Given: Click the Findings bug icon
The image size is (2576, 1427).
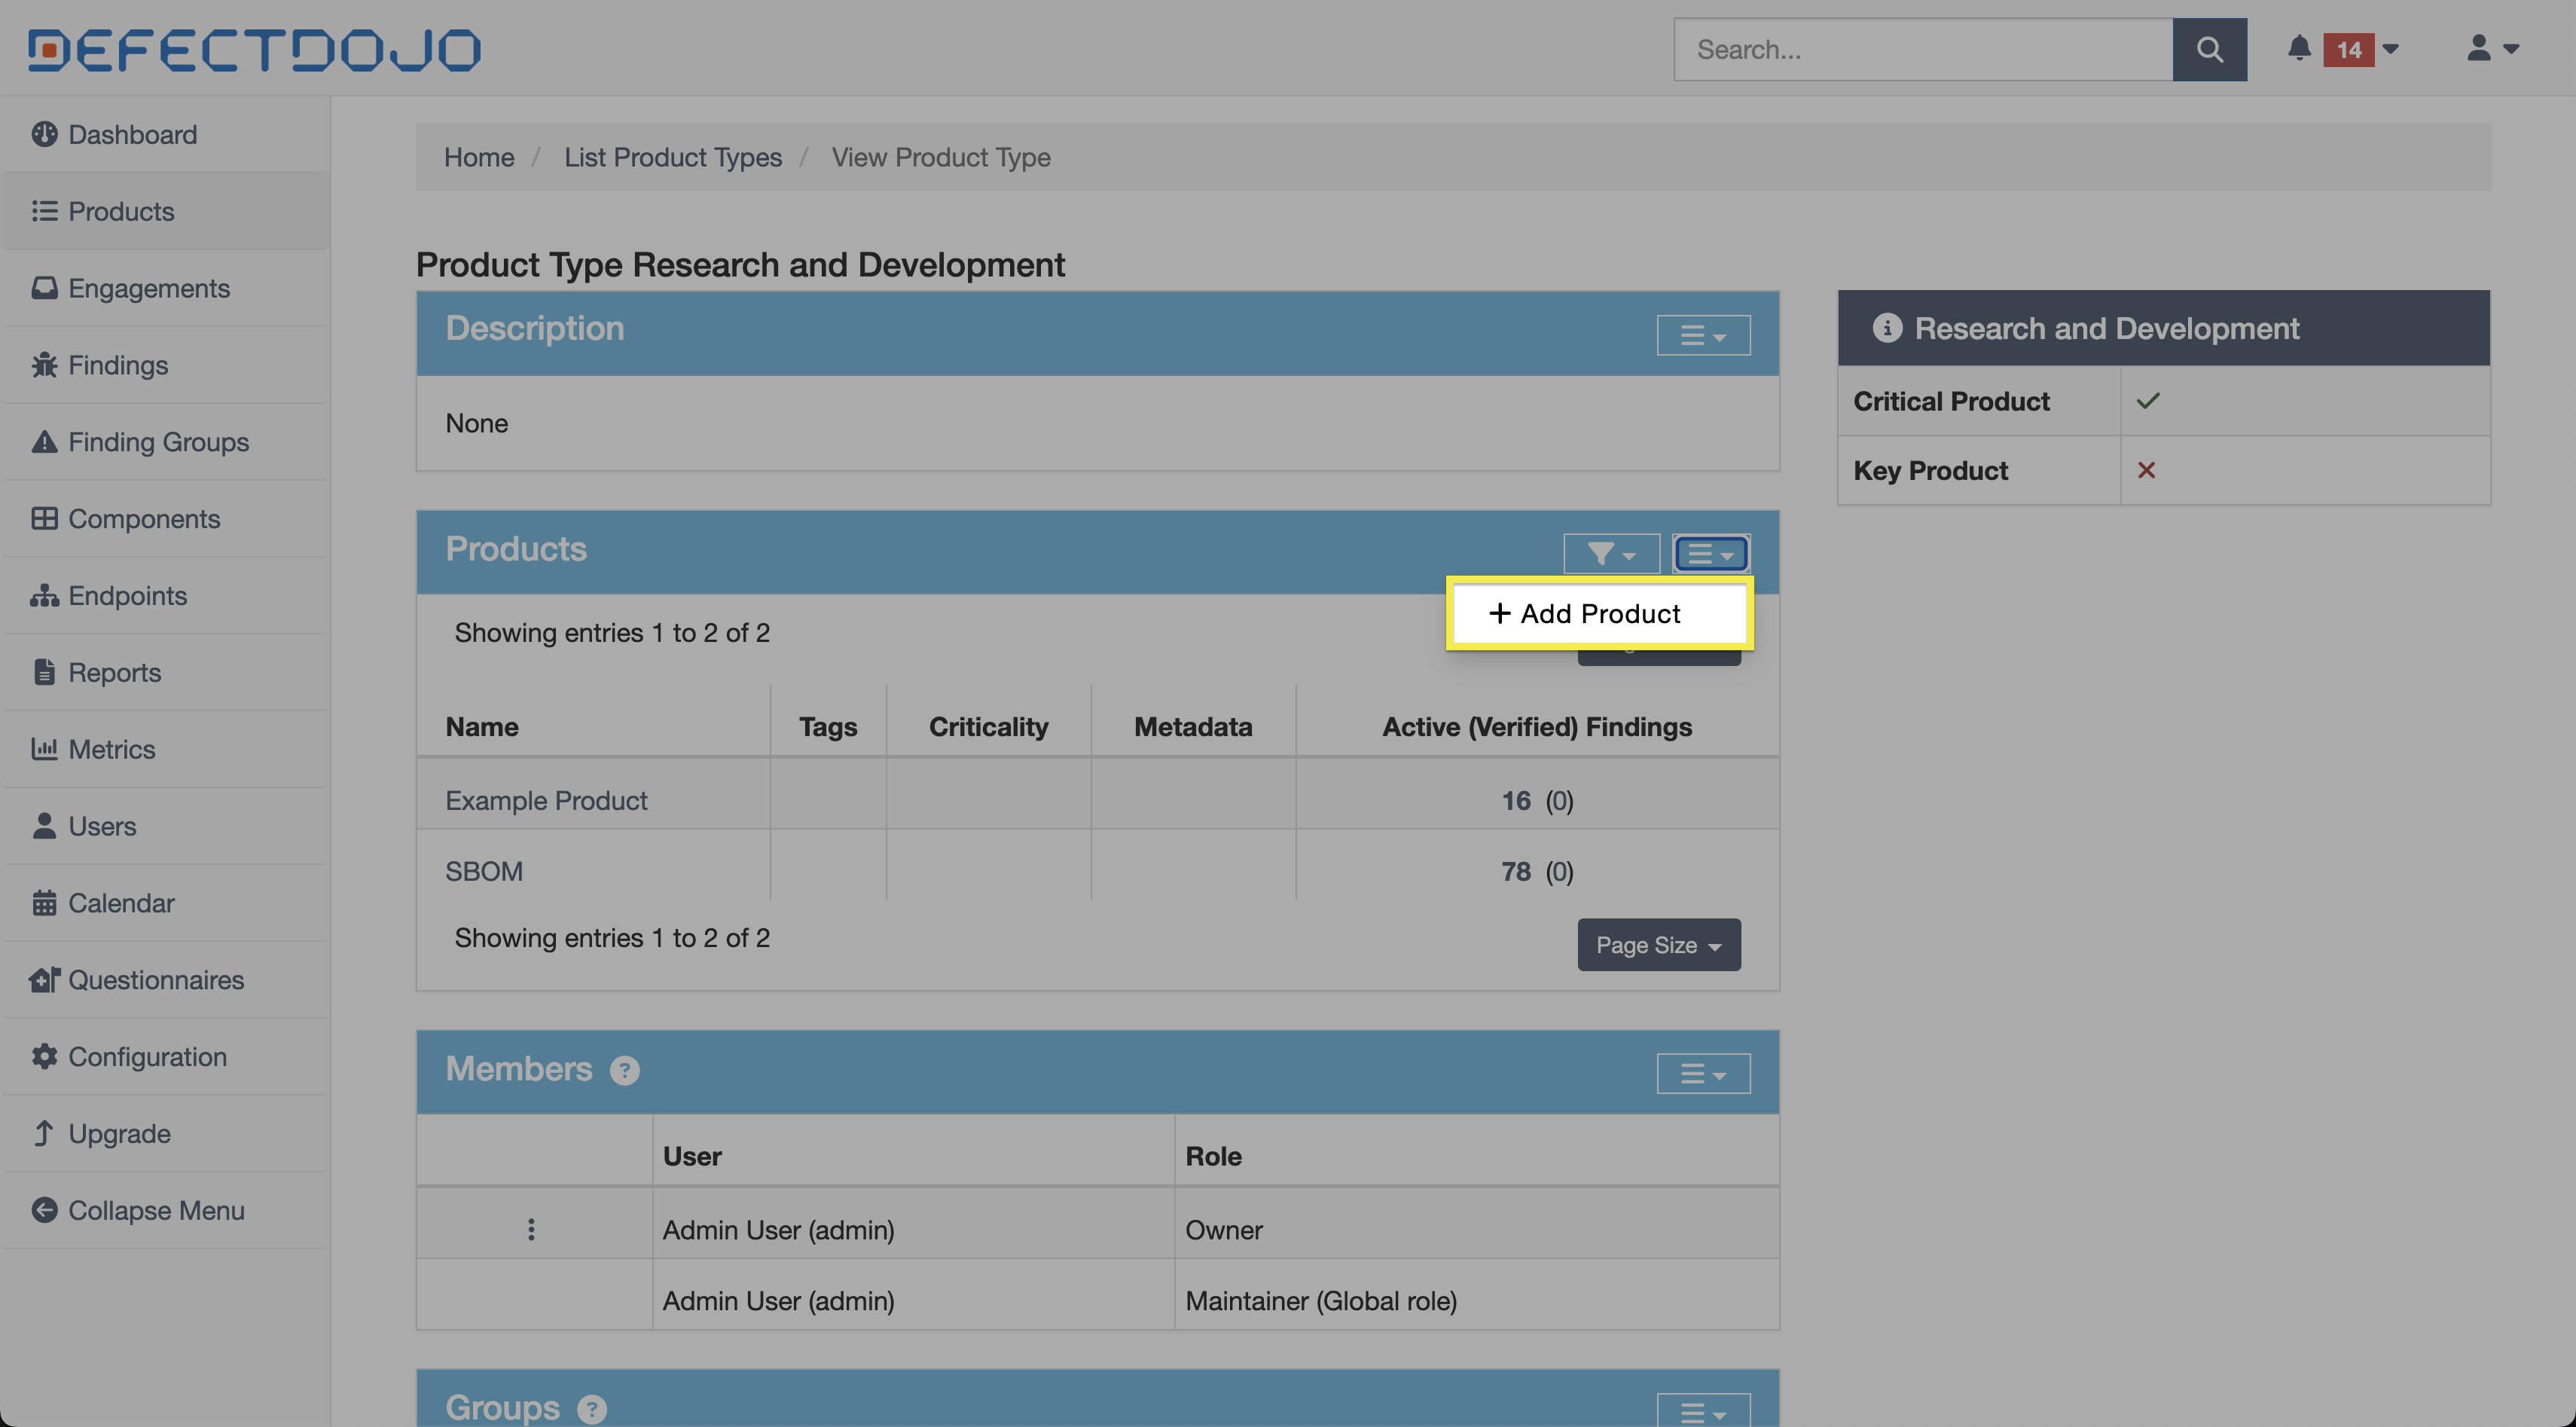Looking at the screenshot, I should (44, 365).
